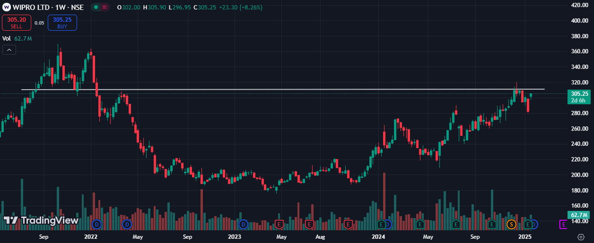Click the Aug time axis label

coord(320,237)
